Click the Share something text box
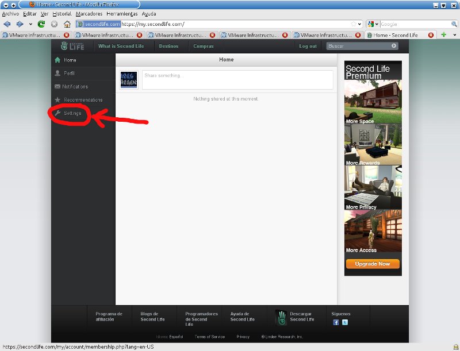This screenshot has width=460, height=351. (x=237, y=80)
